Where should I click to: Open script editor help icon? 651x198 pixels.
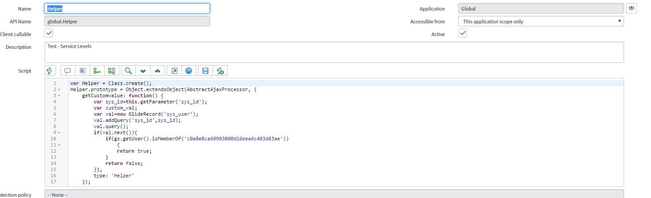tap(188, 70)
